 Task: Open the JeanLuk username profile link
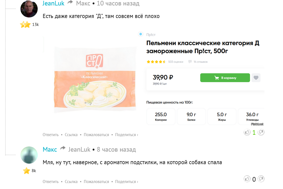(x=53, y=3)
